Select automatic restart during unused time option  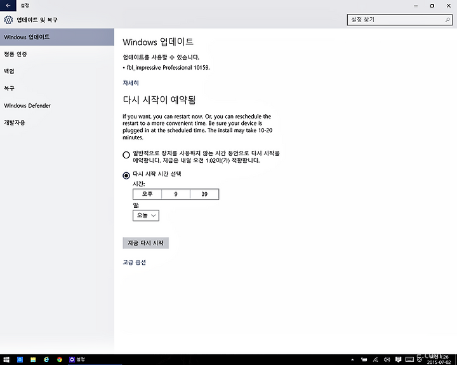coord(126,155)
